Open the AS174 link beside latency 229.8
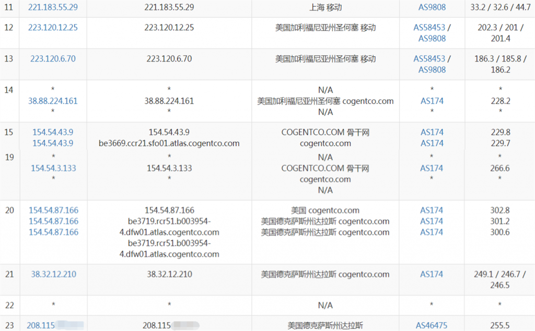The image size is (535, 331). (432, 132)
